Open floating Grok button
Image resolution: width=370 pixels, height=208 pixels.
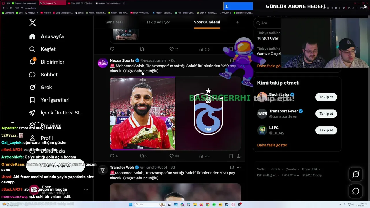356,174
